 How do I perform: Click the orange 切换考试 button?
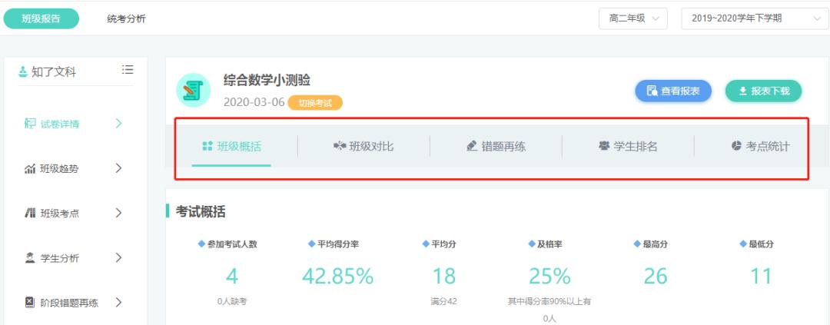tap(314, 103)
